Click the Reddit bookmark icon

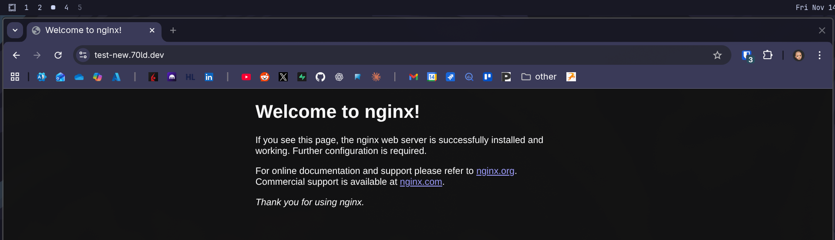coord(265,77)
